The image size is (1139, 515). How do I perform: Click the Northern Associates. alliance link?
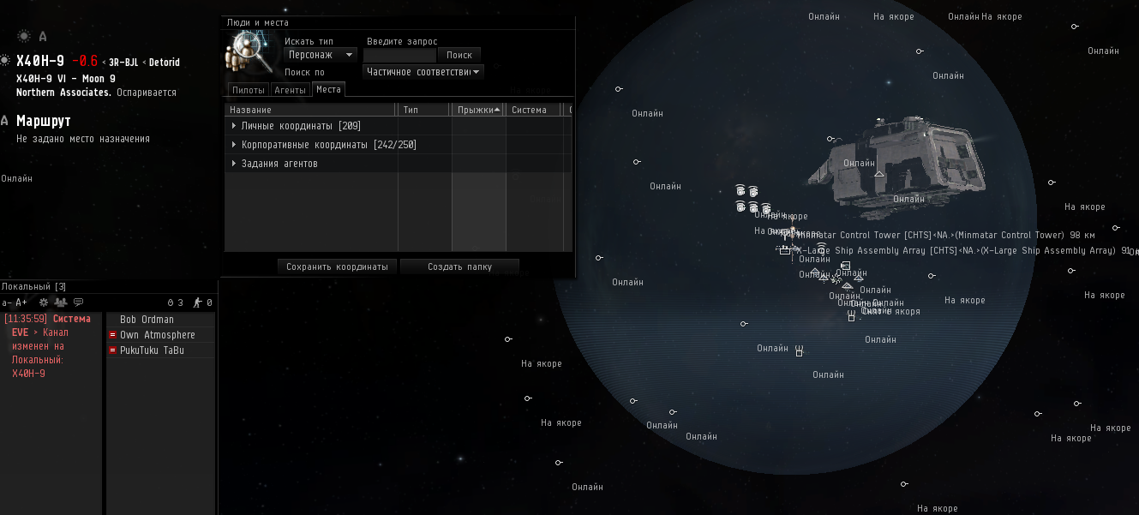[63, 93]
